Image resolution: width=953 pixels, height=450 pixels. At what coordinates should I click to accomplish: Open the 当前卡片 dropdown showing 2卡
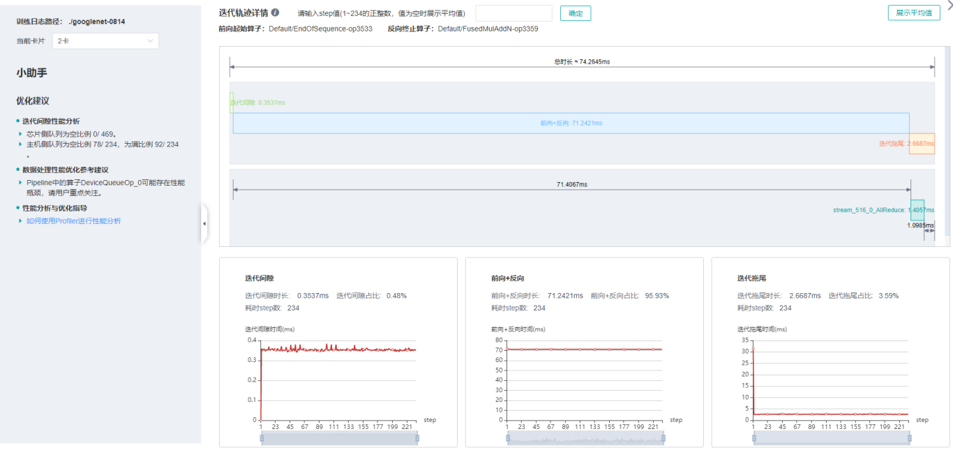pyautogui.click(x=105, y=41)
